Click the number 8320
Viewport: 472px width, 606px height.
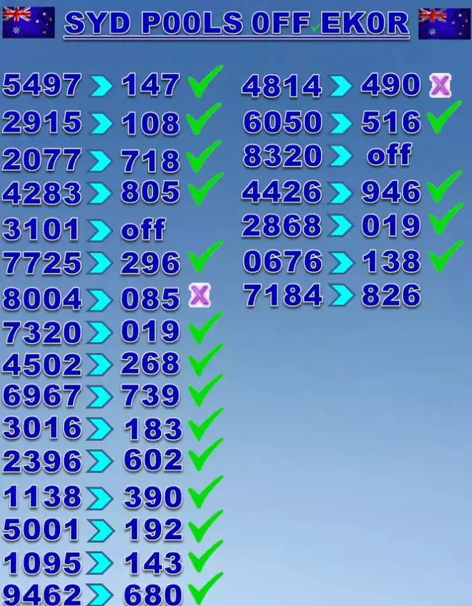(283, 156)
